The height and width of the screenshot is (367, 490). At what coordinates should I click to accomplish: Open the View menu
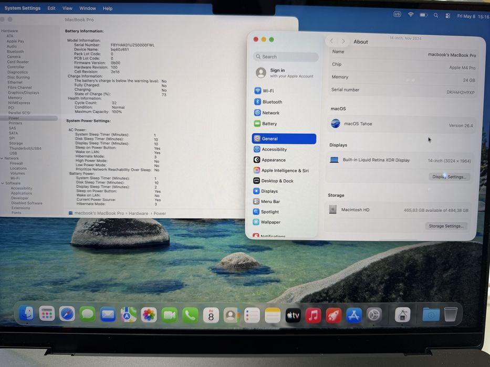(x=67, y=8)
